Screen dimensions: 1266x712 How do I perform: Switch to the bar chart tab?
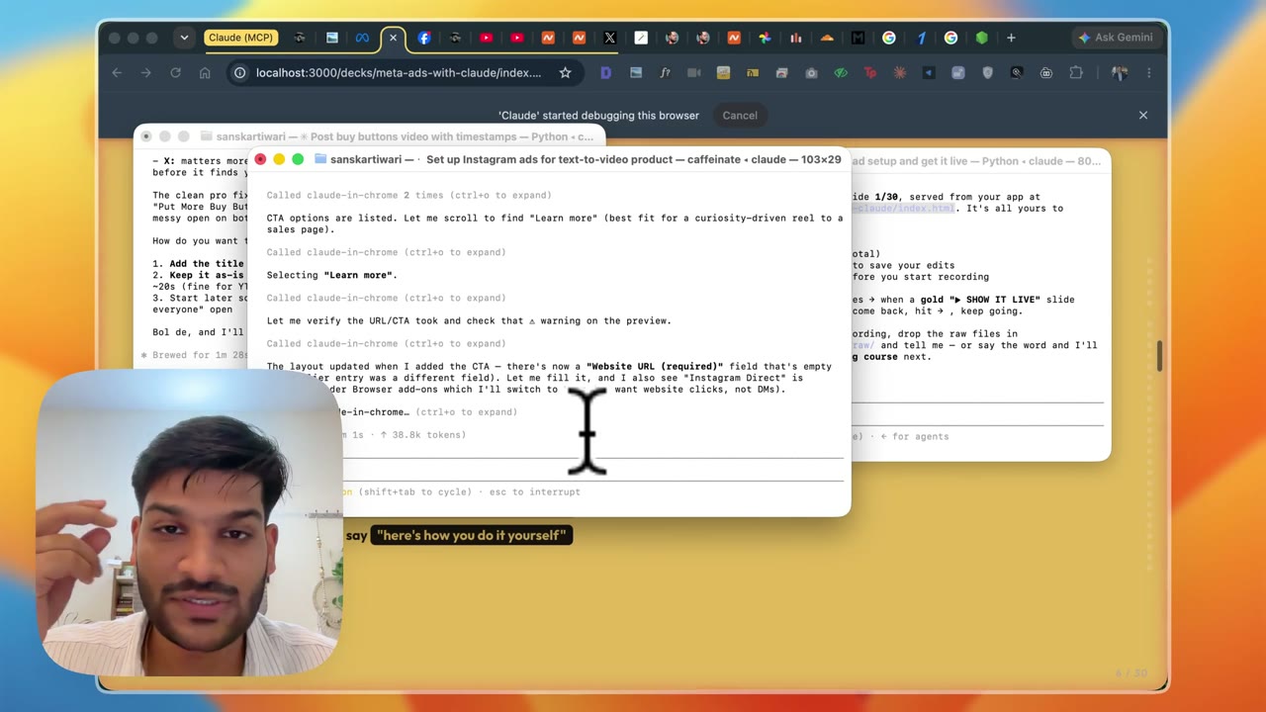tap(795, 38)
